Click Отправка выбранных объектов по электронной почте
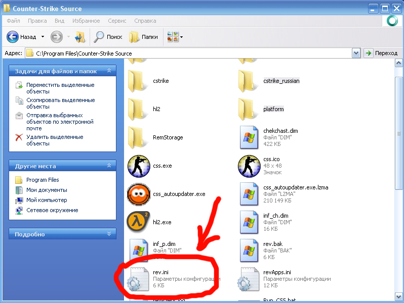Image resolution: width=404 pixels, height=303 pixels. [60, 122]
